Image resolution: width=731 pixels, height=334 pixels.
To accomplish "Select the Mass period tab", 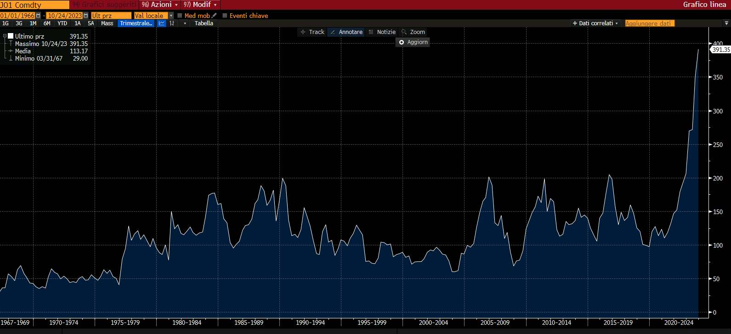I will pyautogui.click(x=107, y=23).
